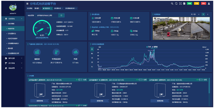Image resolution: width=214 pixels, height=108 pixels.
Task: Click the admin PV avatar logo
Action: click(x=13, y=7)
